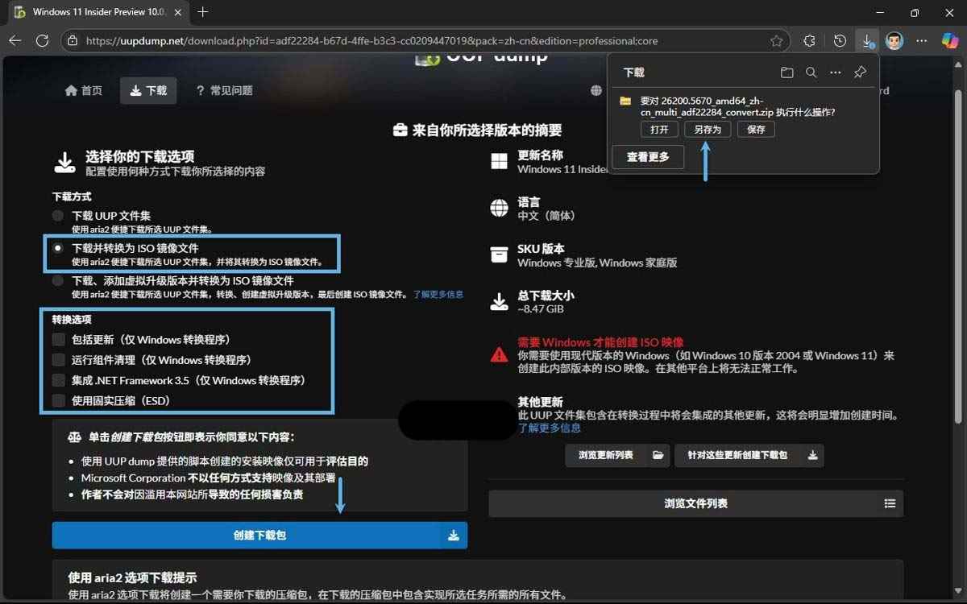967x604 pixels.
Task: Pin the Downloads panel with the pin icon
Action: (x=860, y=72)
